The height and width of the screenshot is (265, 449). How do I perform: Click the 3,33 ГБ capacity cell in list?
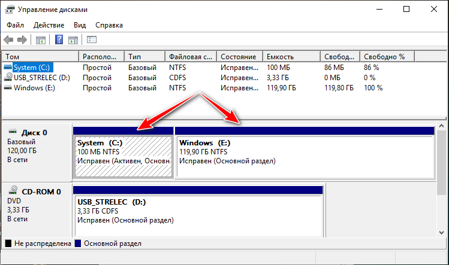pyautogui.click(x=278, y=78)
